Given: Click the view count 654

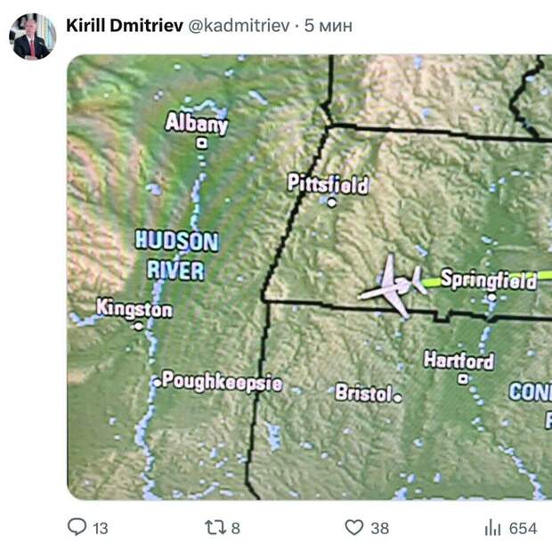Looking at the screenshot, I should (x=523, y=529).
